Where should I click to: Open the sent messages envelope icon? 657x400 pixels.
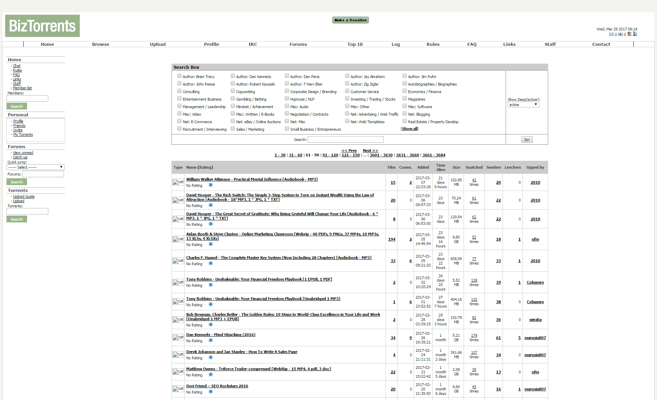coord(620,34)
